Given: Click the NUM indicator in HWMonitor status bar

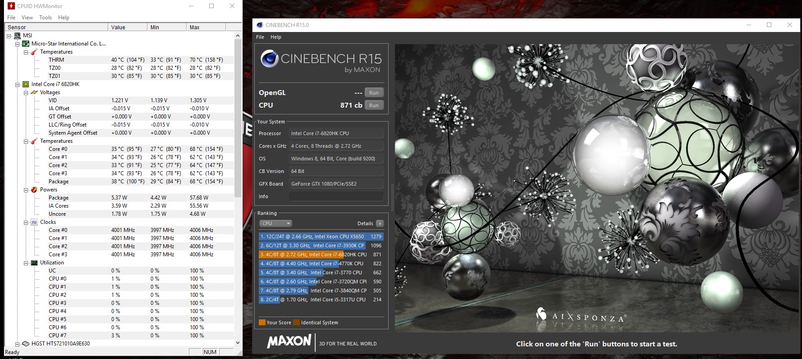Looking at the screenshot, I should [x=210, y=352].
